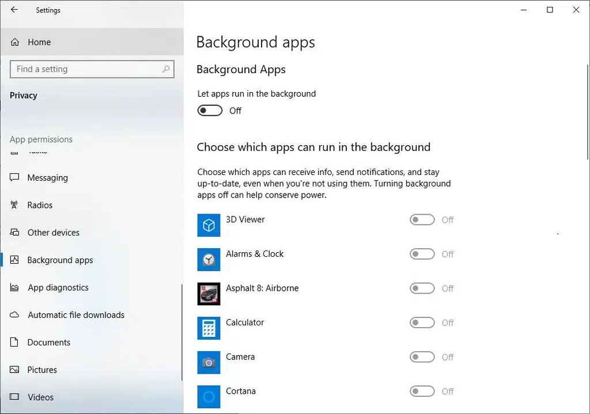Toggle background permission for Camera

[422, 356]
